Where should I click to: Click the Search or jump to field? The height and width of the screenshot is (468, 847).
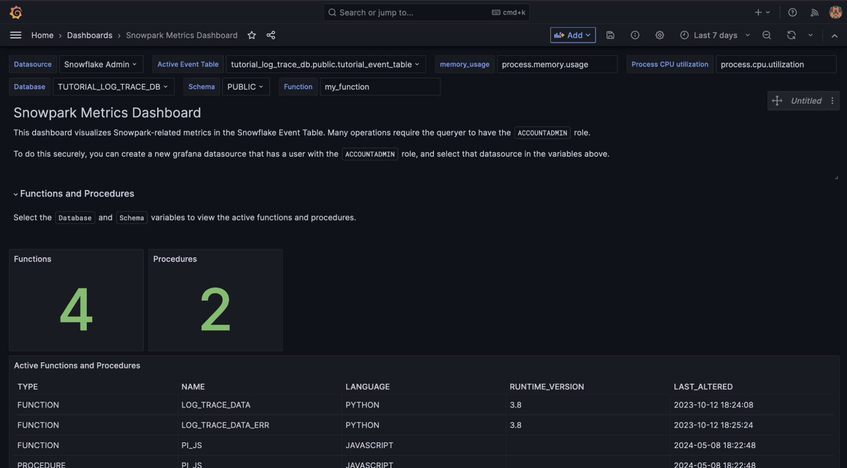[x=426, y=12]
